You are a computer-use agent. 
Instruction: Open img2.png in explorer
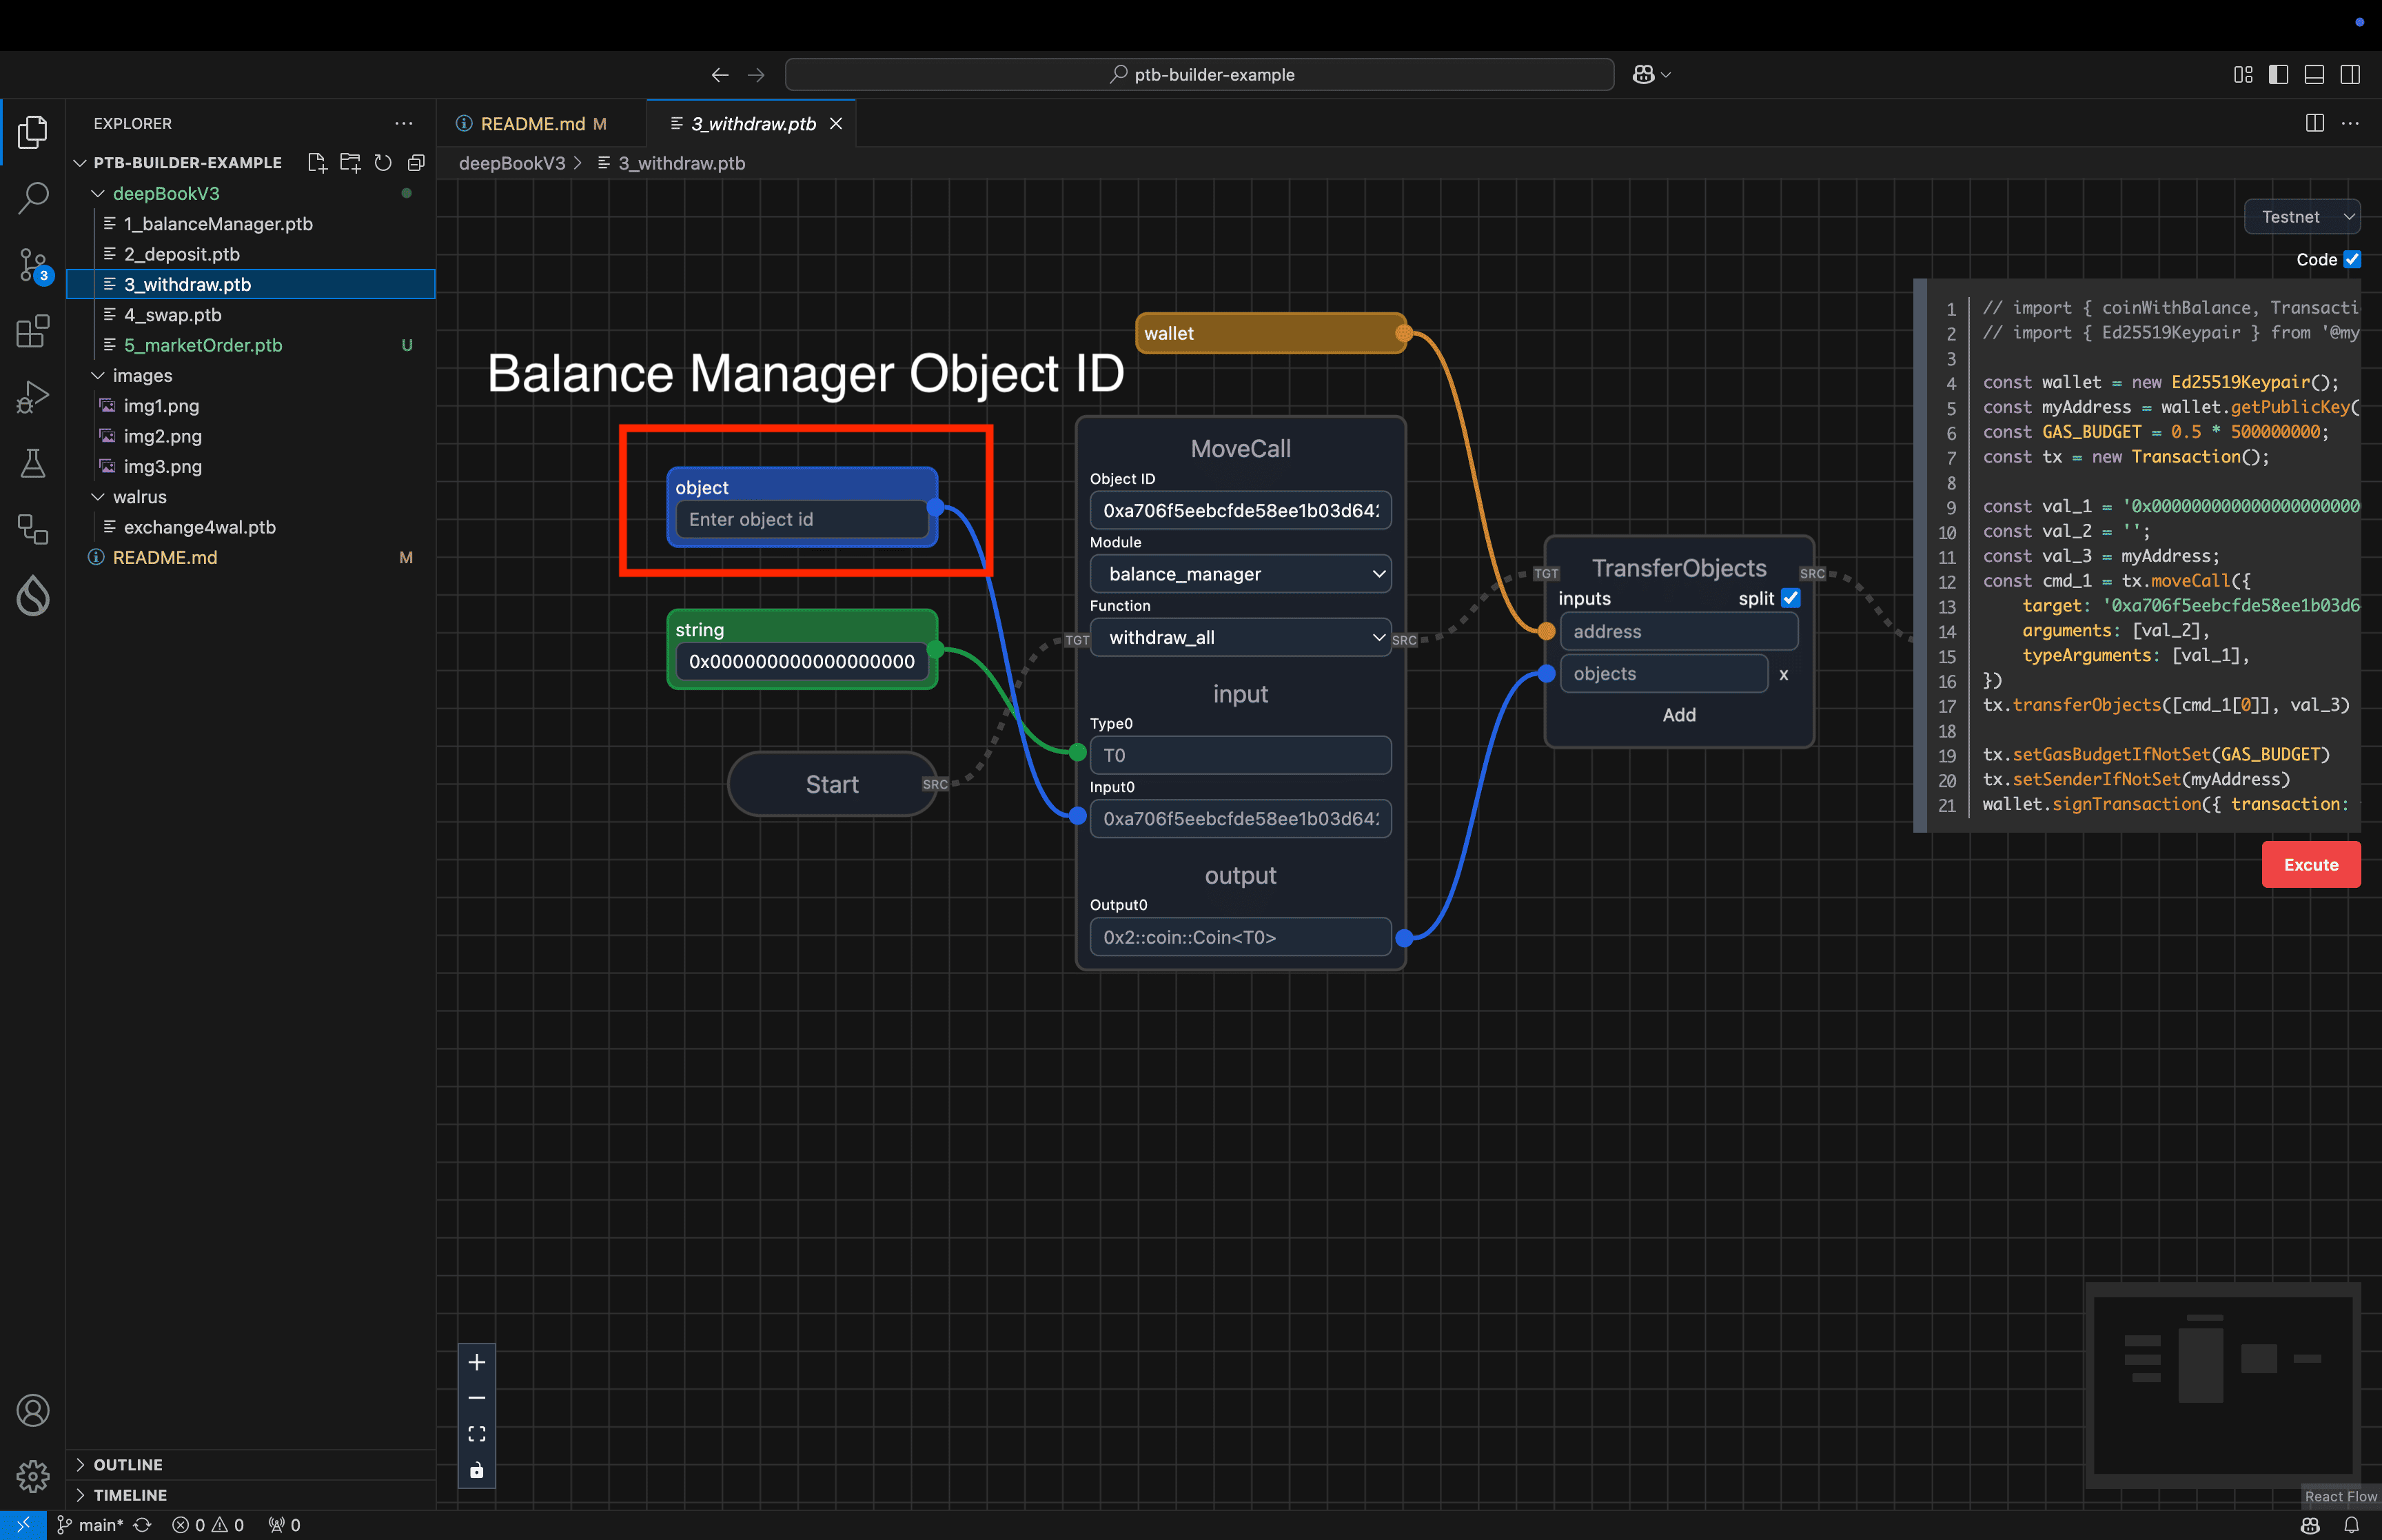pyautogui.click(x=162, y=436)
